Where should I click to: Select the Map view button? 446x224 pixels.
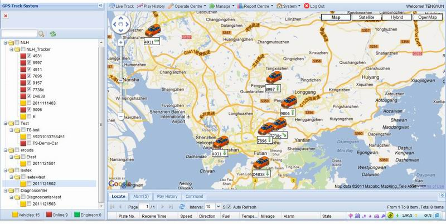click(x=336, y=17)
